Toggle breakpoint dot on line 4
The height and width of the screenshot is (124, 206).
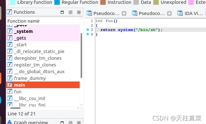click(x=88, y=34)
